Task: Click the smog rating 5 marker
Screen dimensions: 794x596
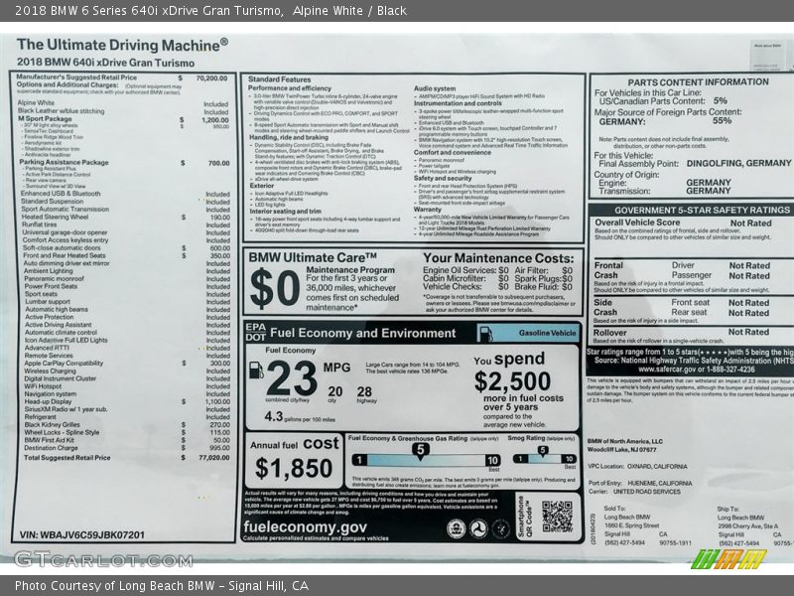Action: [542, 451]
